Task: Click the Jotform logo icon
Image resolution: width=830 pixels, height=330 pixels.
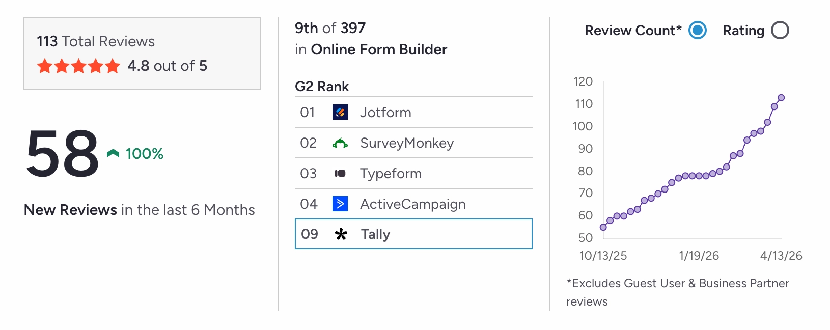Action: pos(340,112)
